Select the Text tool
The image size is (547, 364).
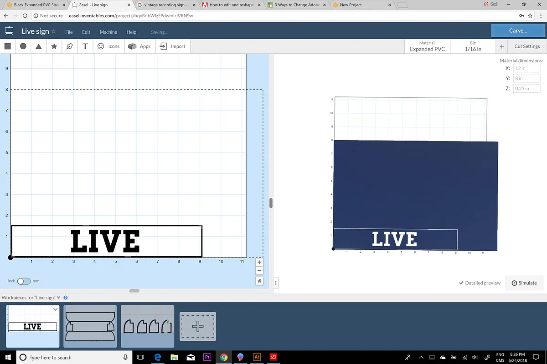pos(85,46)
